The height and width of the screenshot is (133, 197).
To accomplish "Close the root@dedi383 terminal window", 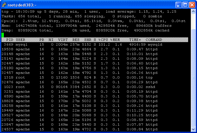I will tap(192, 4).
